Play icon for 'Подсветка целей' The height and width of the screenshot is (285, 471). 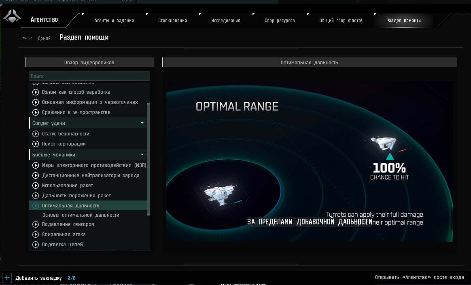click(x=36, y=245)
